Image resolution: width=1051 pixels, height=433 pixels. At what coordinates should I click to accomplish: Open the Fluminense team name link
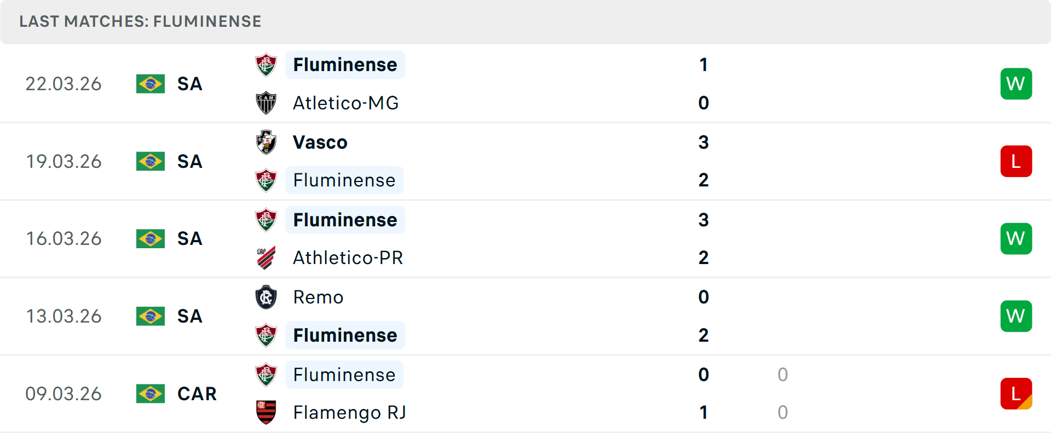345,65
